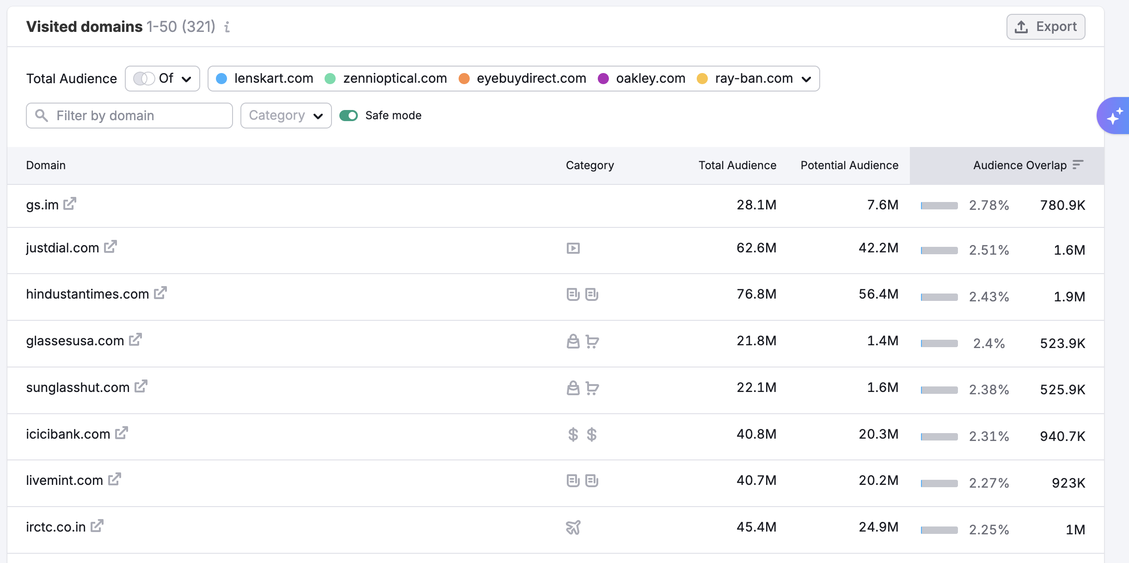Screen dimensions: 1129x563
Task: Open the Category filter dropdown
Action: tap(286, 116)
